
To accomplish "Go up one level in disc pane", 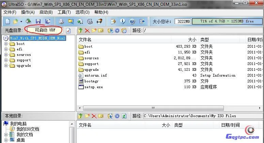I will click(x=80, y=30).
